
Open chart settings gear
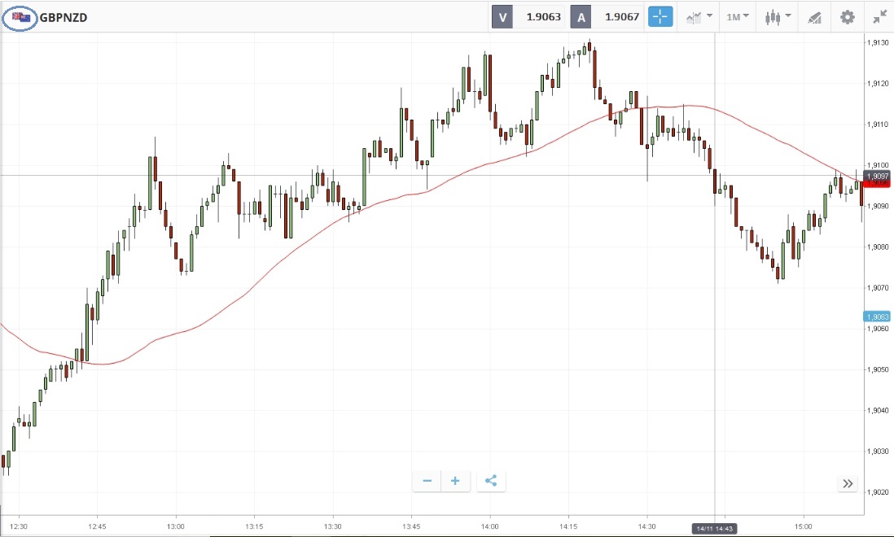point(848,16)
